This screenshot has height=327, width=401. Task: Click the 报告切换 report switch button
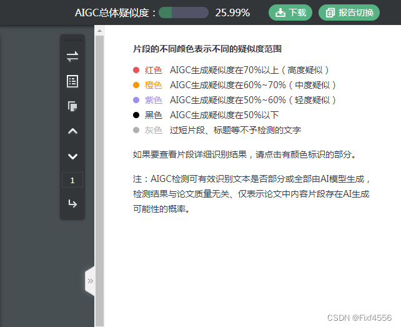tap(349, 13)
